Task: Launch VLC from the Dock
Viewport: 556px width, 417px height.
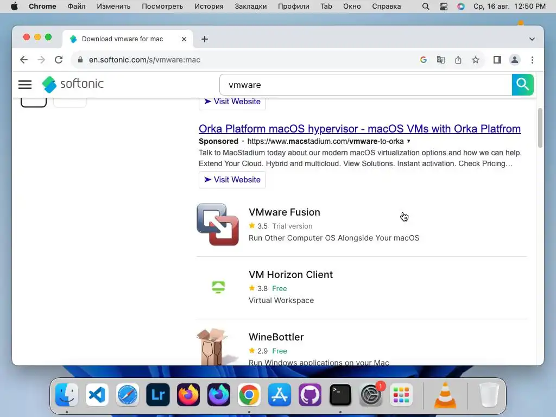Action: coord(445,395)
